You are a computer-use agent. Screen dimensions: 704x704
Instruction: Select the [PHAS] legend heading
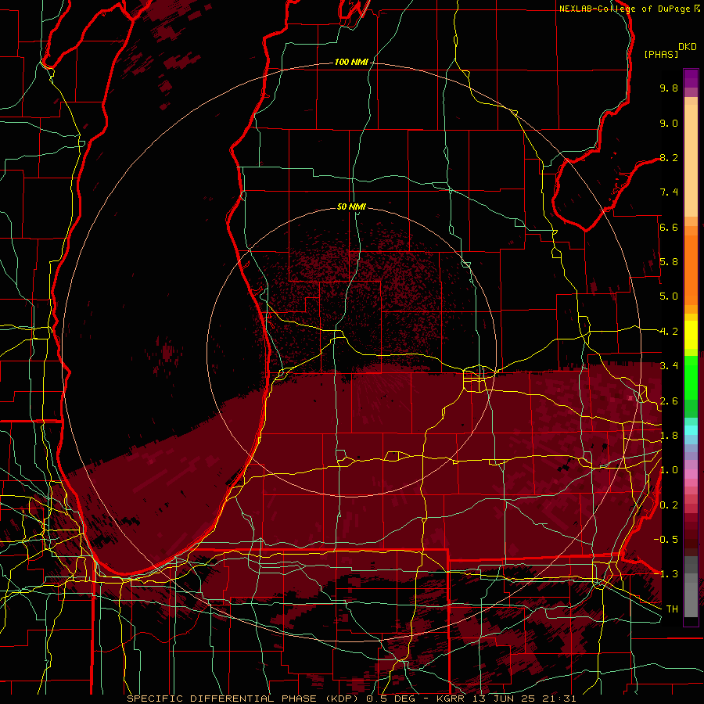tap(661, 54)
